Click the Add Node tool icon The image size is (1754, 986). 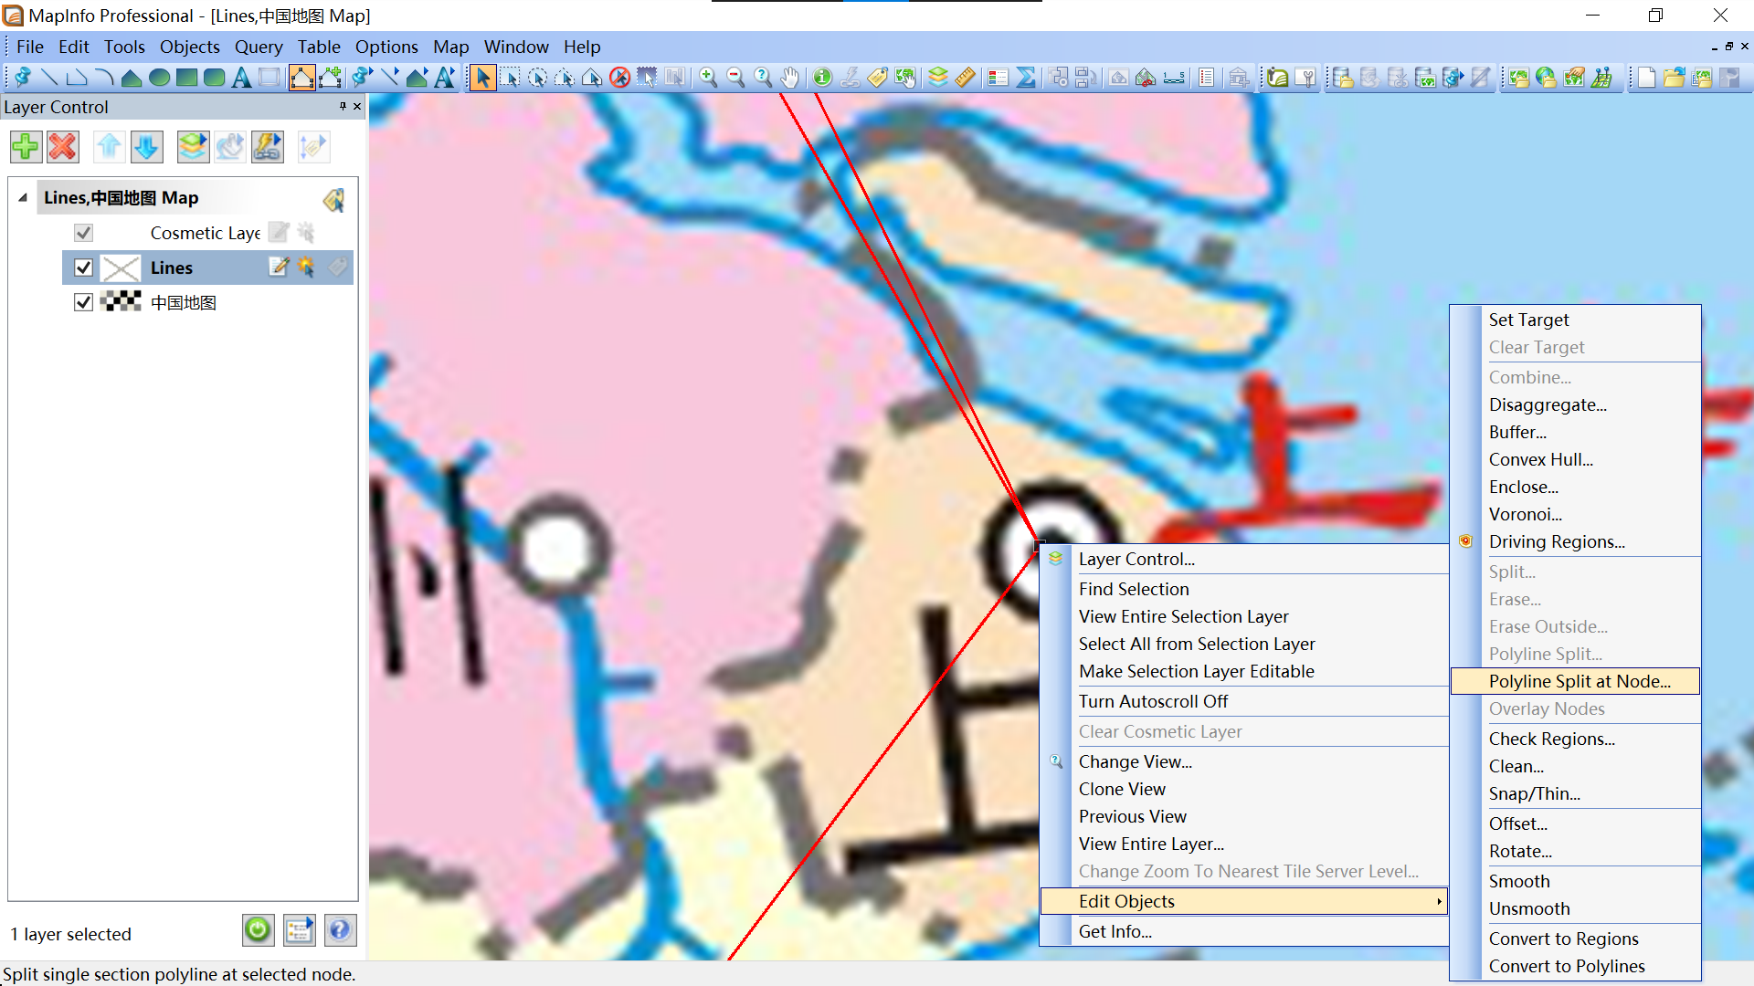[x=331, y=78]
